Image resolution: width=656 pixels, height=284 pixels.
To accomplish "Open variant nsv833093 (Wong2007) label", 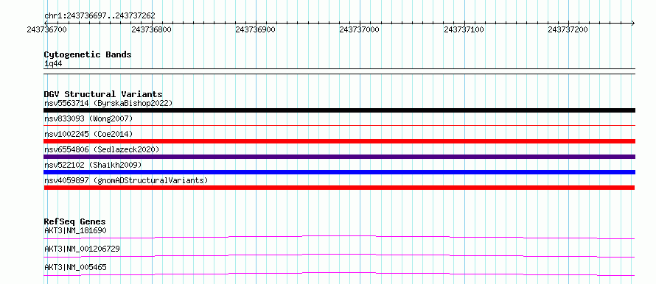I will pyautogui.click(x=88, y=118).
